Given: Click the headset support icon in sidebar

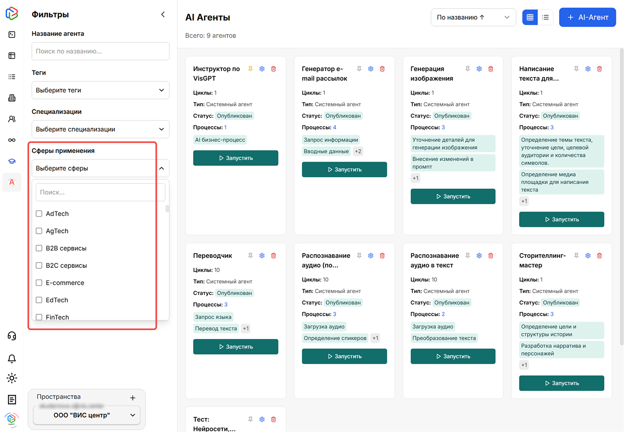Looking at the screenshot, I should pos(12,336).
